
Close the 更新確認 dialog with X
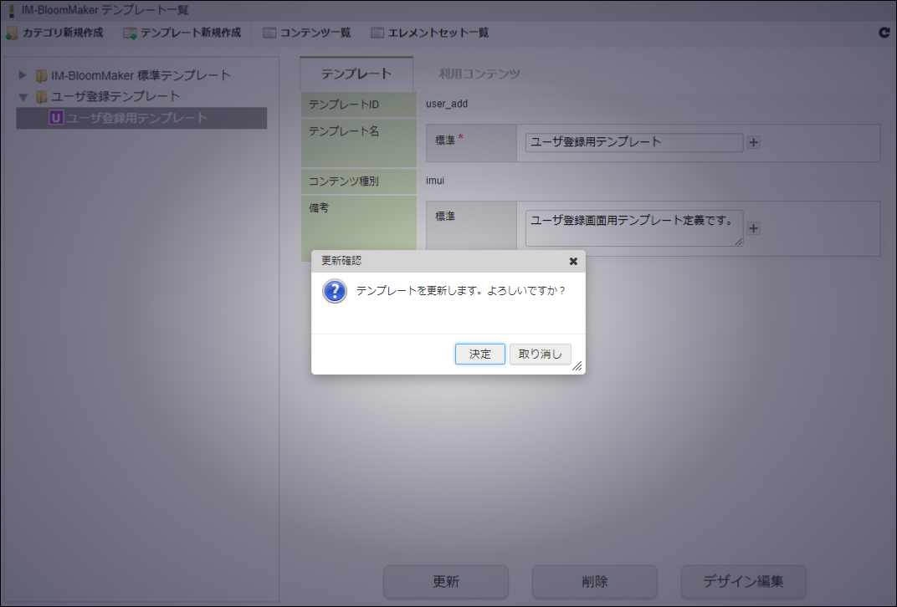coord(573,261)
